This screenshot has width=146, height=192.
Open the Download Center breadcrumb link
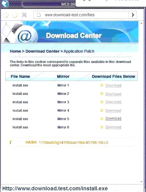42,51
